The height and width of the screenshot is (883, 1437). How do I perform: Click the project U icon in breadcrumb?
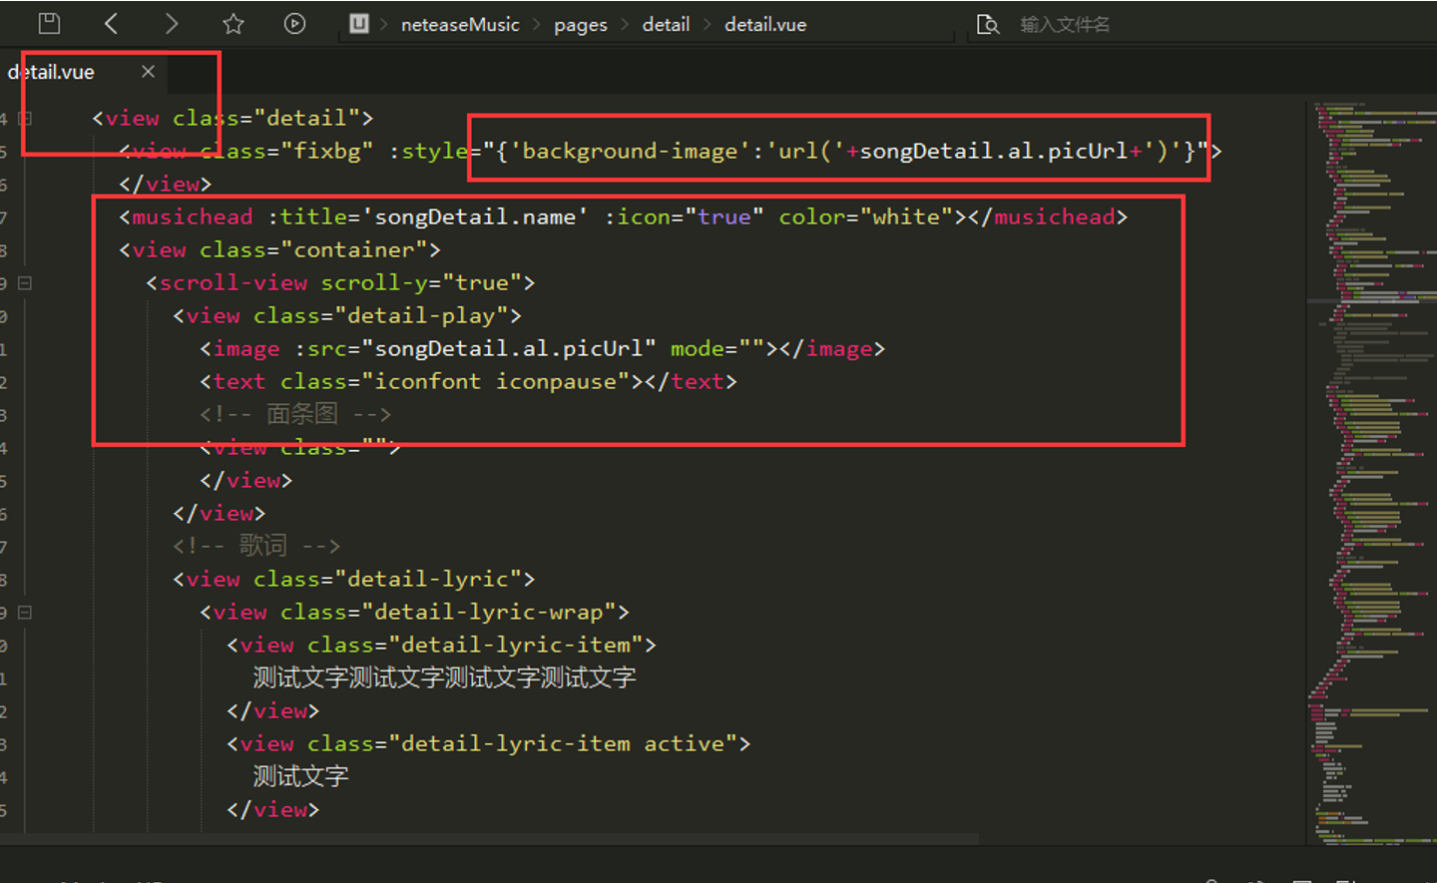coord(359,23)
